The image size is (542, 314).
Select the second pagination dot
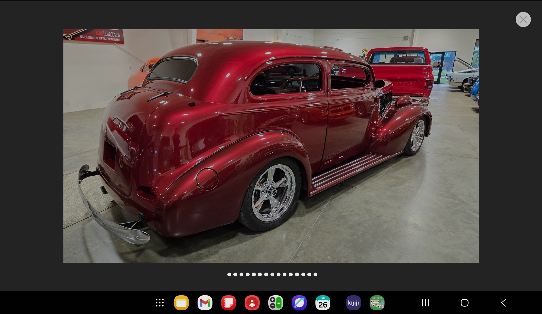(235, 274)
